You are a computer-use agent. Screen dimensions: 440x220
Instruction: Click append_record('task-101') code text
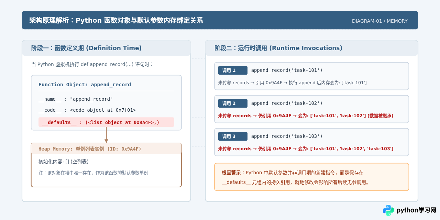point(287,70)
